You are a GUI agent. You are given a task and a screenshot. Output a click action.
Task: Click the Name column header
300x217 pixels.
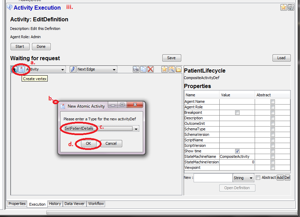(201, 95)
